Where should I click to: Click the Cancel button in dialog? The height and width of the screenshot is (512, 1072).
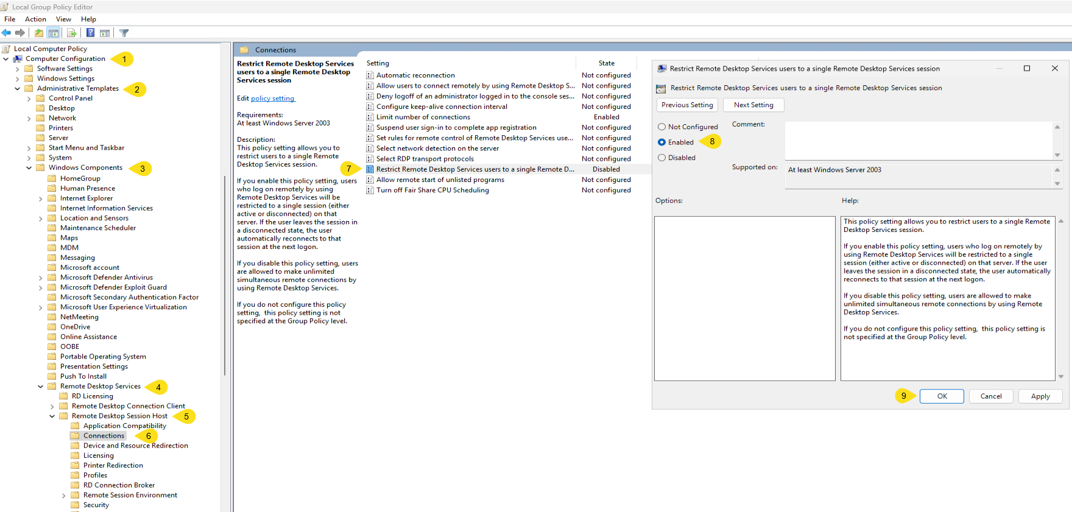click(x=991, y=396)
